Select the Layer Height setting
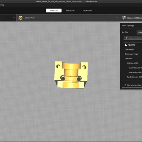 point(129,49)
